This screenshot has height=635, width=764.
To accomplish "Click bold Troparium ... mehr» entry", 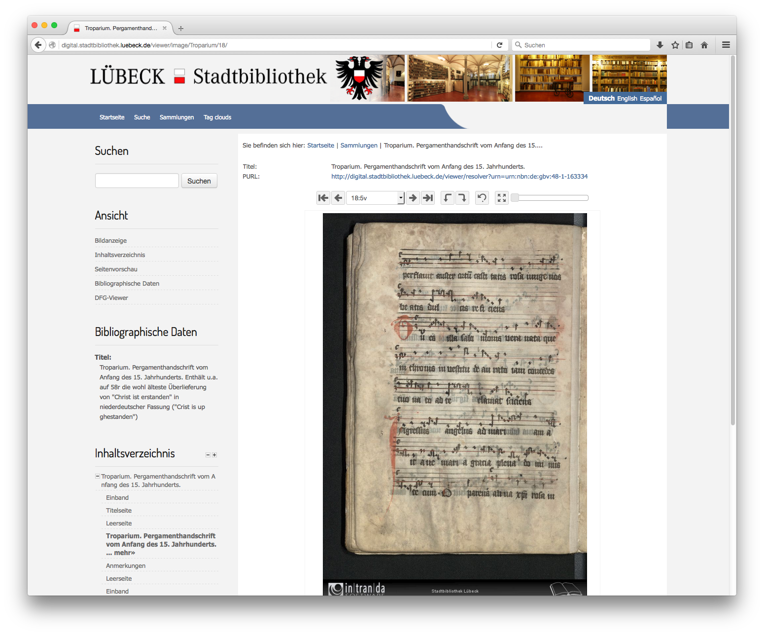I will pyautogui.click(x=161, y=544).
